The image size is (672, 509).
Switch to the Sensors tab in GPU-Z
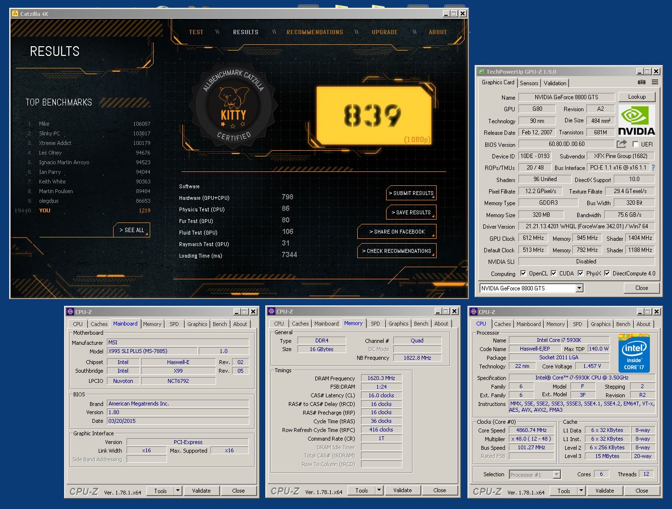coord(529,83)
